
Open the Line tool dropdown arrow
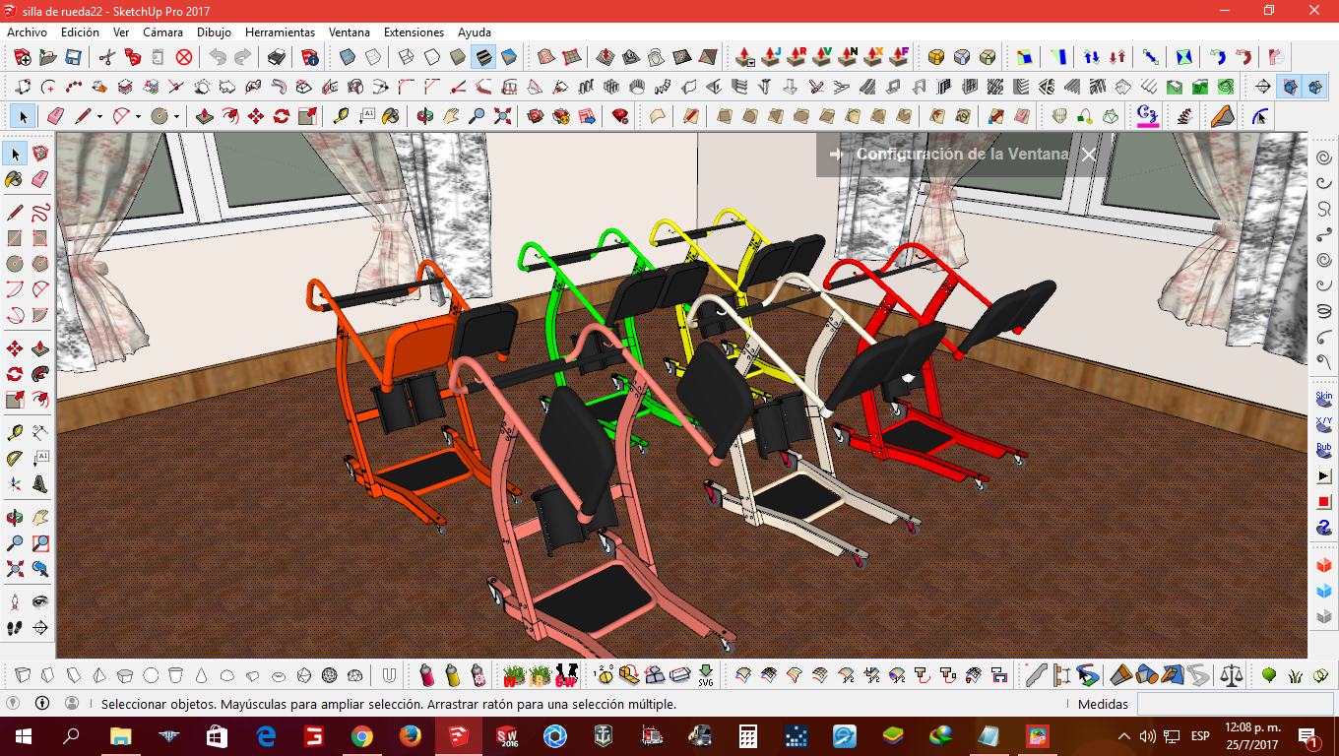click(99, 117)
